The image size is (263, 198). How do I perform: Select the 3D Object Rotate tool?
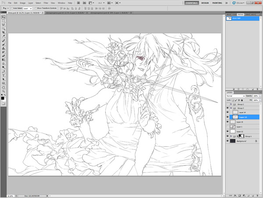4,87
